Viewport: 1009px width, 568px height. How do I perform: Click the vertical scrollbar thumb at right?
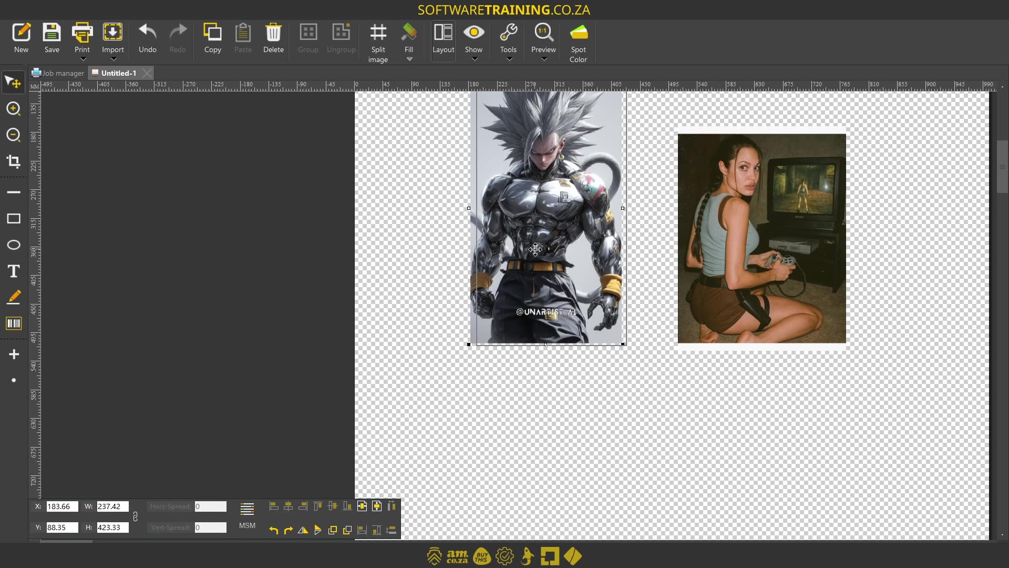coord(1002,167)
